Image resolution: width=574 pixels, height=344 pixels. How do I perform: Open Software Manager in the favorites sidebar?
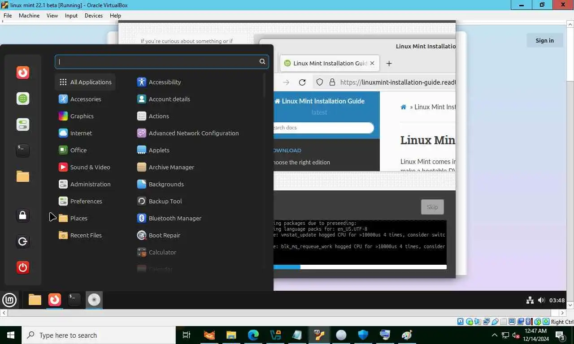tap(23, 98)
